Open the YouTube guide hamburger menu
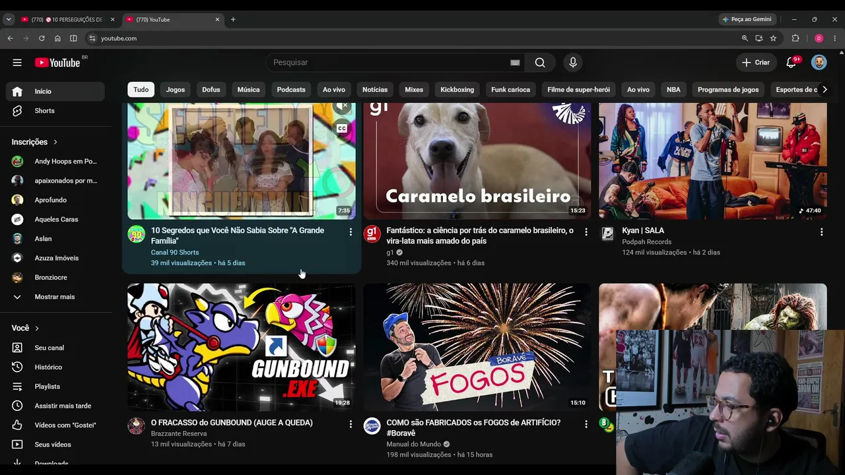The height and width of the screenshot is (475, 845). point(17,63)
